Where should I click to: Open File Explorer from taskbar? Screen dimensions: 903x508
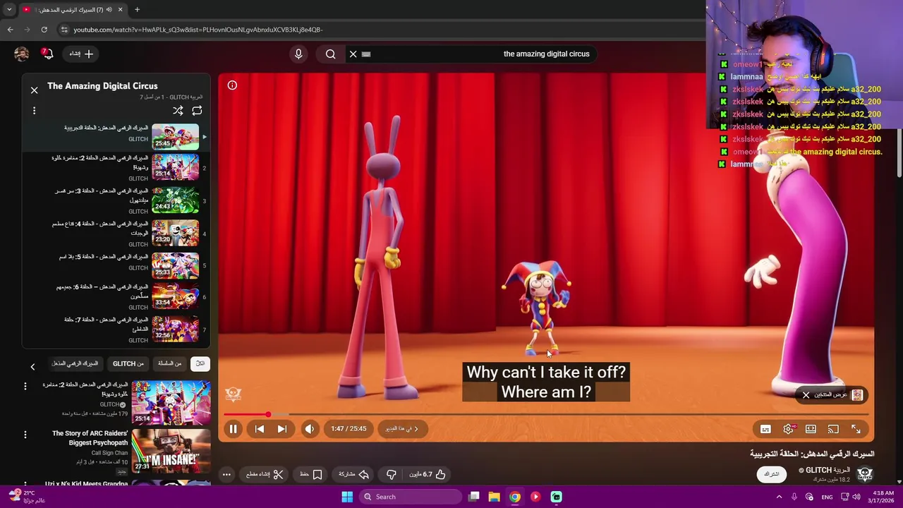494,497
